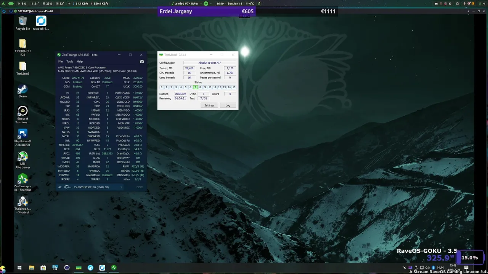Click the PowerDown Disabled value
The image size is (488, 274).
(x=108, y=175)
